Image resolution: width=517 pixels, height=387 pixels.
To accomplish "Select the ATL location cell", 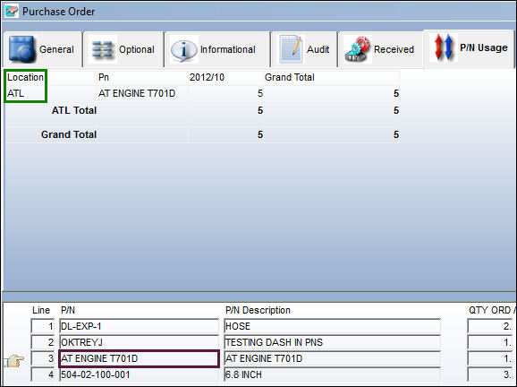I will 15,93.
